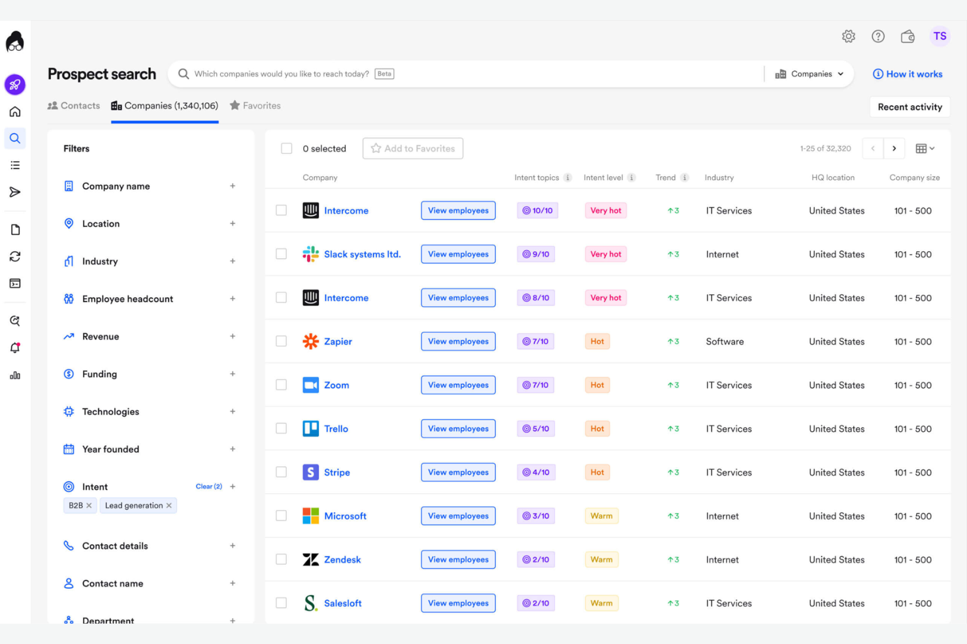The width and height of the screenshot is (967, 644).
Task: Expand the Employee headcount filter
Action: tap(233, 298)
